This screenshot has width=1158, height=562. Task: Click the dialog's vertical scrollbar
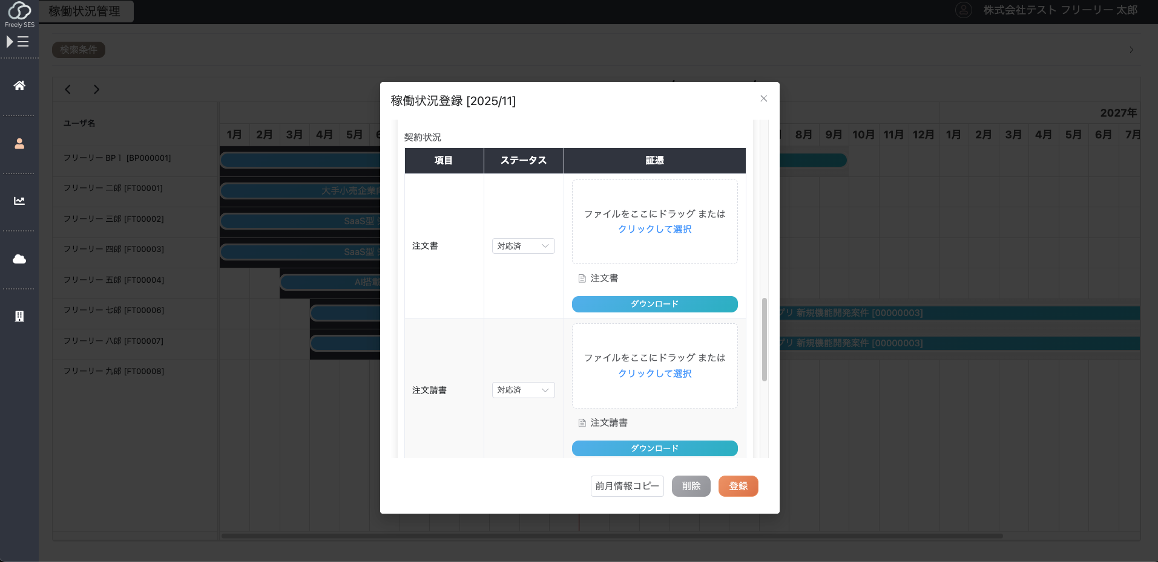[x=764, y=338]
